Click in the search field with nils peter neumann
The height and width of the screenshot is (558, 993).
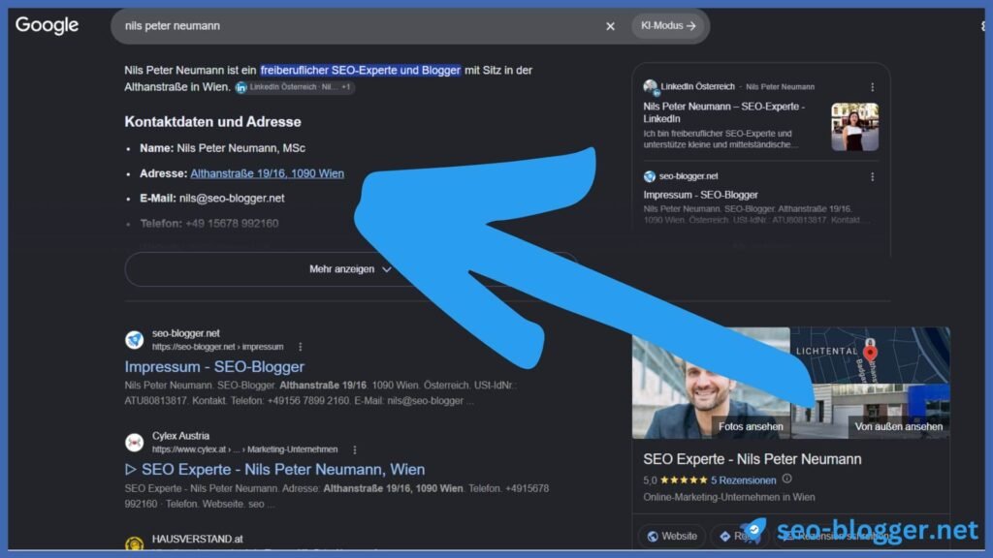(x=355, y=26)
